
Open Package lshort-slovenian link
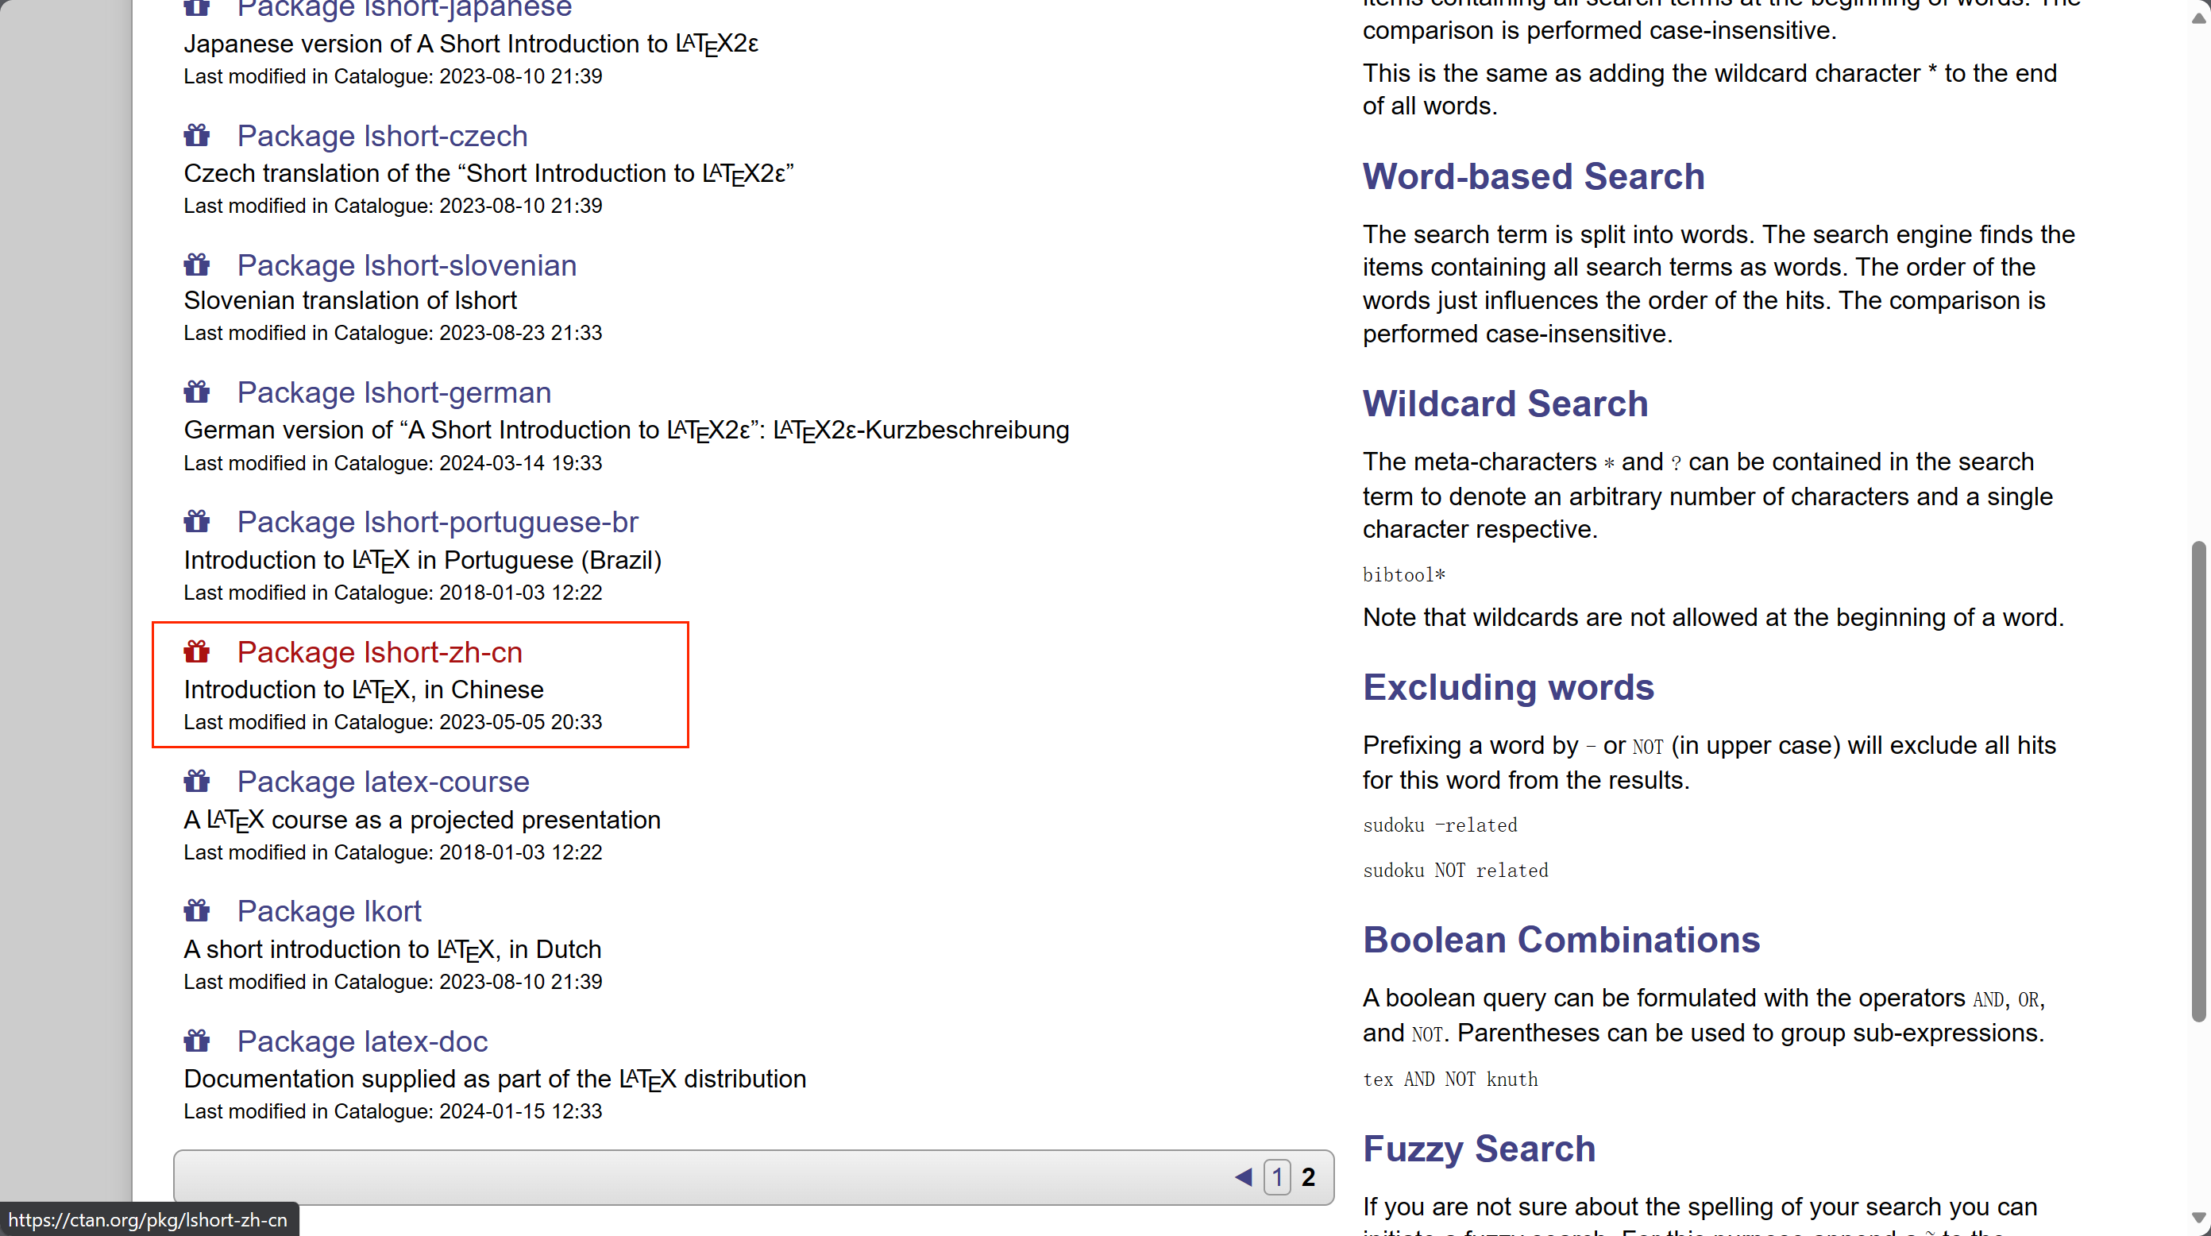coord(406,265)
